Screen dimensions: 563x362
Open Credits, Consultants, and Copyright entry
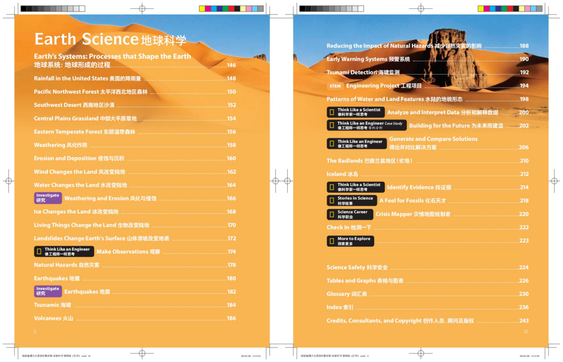coord(400,321)
